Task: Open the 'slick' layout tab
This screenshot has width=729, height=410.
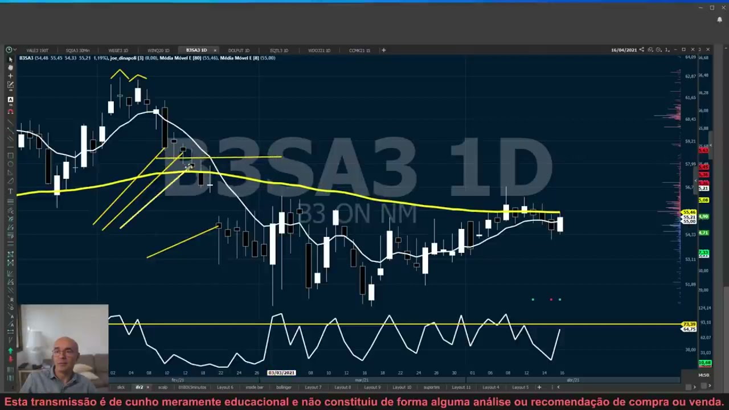Action: (121, 387)
